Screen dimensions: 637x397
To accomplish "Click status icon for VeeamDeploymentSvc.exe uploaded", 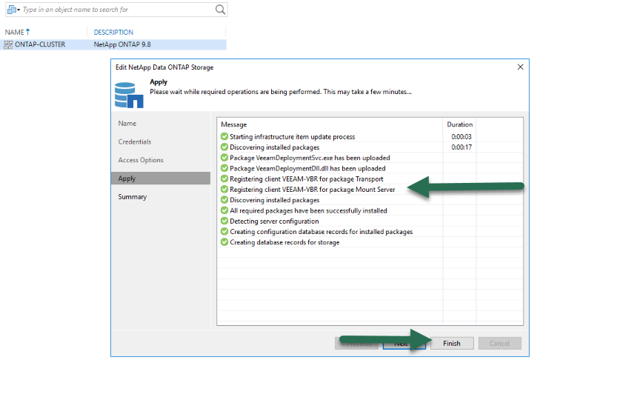I will click(x=224, y=158).
